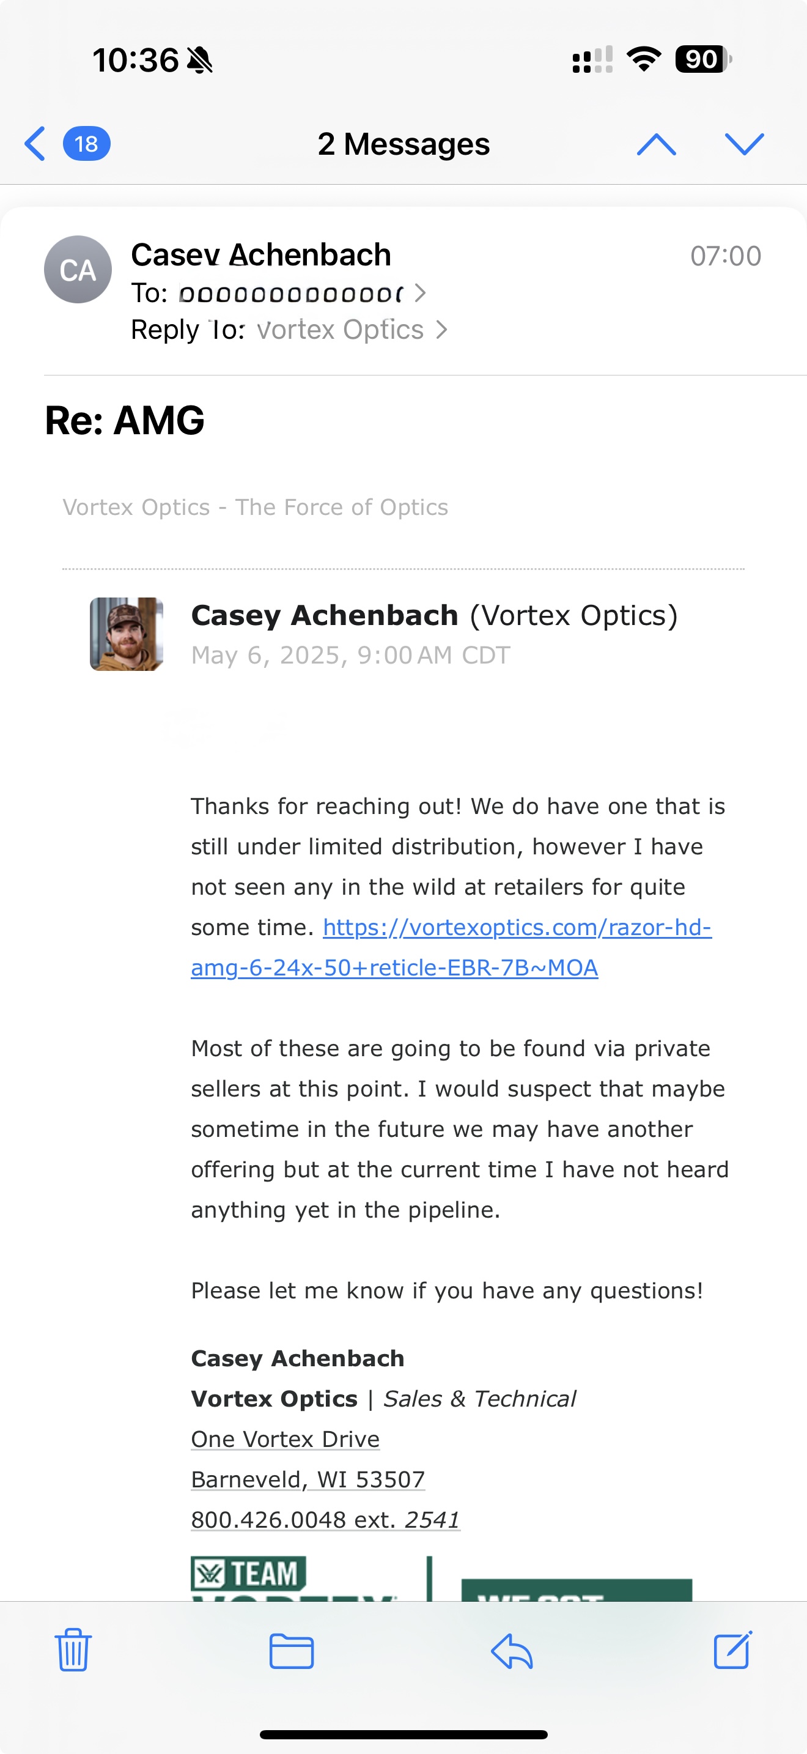
Task: Tap the May 6, 2025 date text
Action: pyautogui.click(x=350, y=655)
